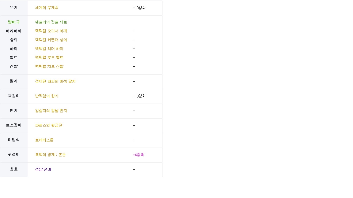The image size is (353, 198).
Task: Click the +4증폭 amplification label
Action: pos(139,155)
